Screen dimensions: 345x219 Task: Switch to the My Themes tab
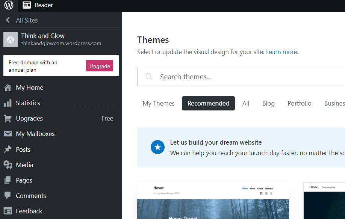159,103
